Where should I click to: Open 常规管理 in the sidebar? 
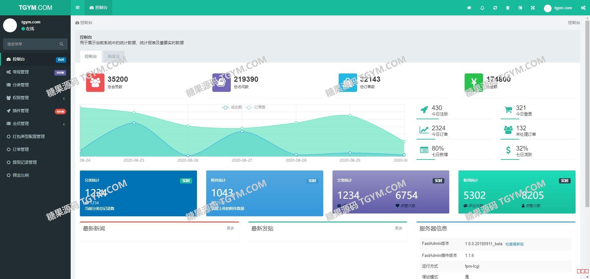(35, 72)
